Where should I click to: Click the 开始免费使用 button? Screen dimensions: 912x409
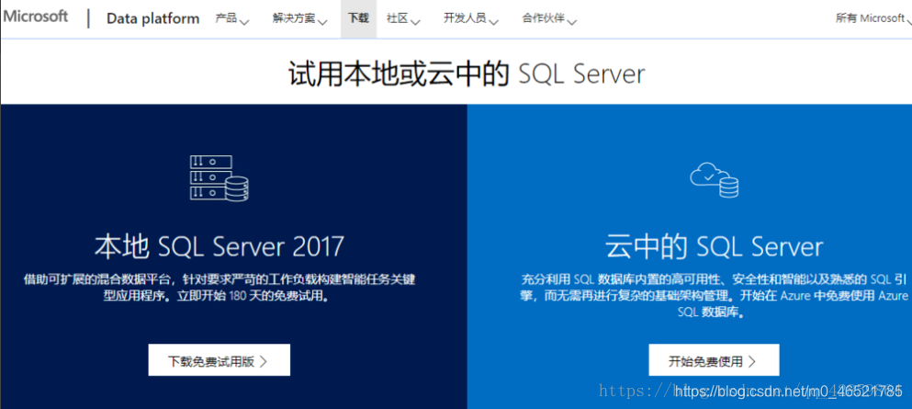(x=714, y=360)
